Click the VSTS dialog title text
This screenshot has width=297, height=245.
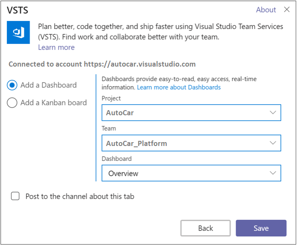(x=18, y=10)
